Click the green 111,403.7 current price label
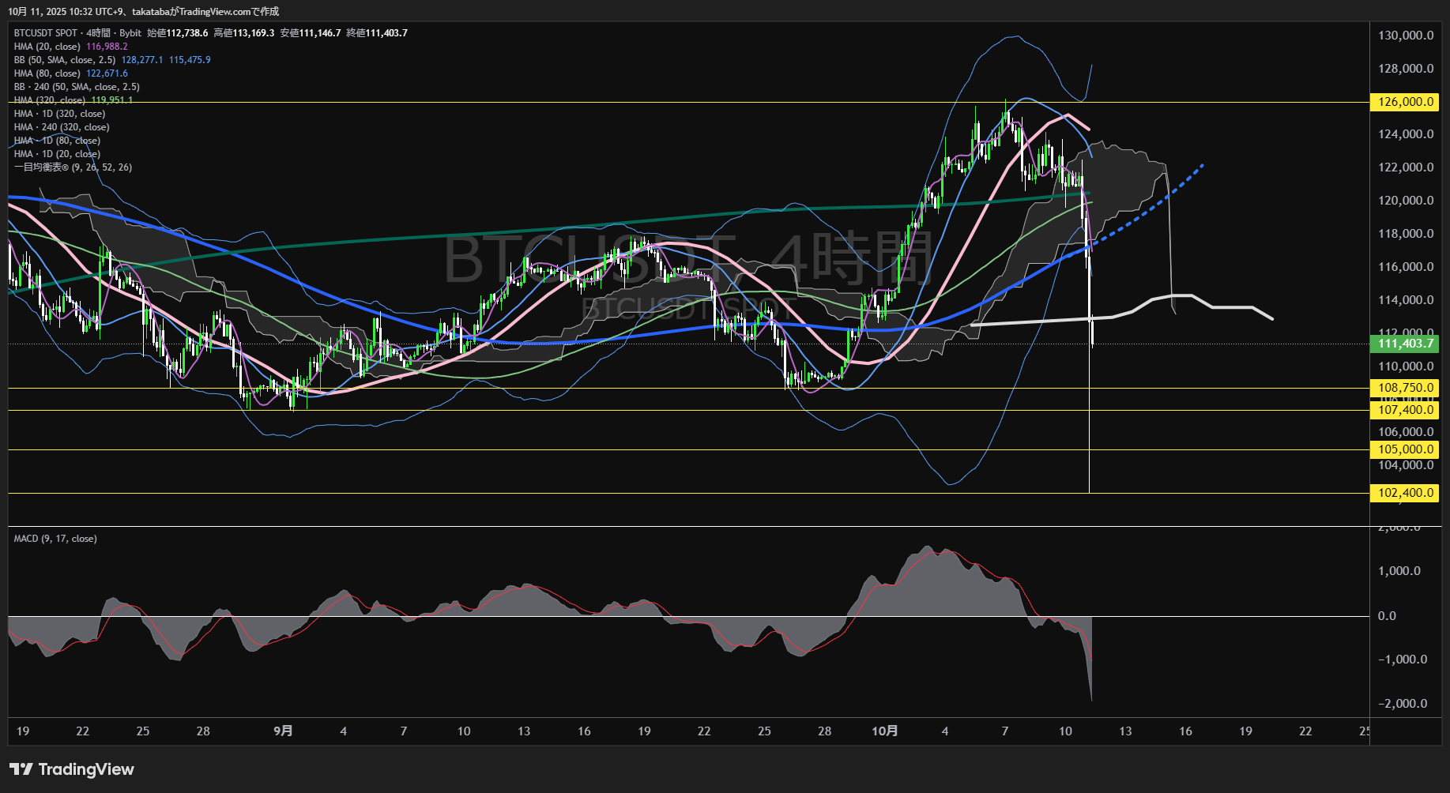The width and height of the screenshot is (1450, 793). tap(1405, 344)
